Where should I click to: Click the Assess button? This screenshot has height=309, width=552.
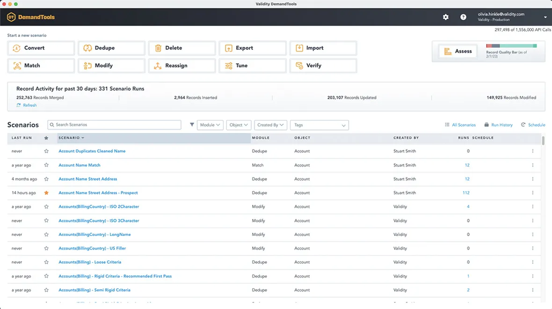click(458, 51)
